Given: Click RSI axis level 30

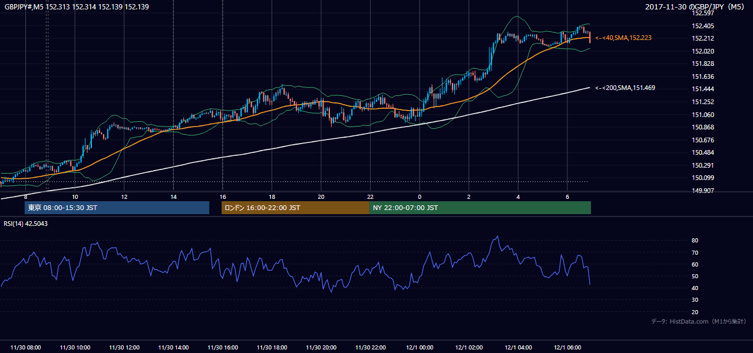Looking at the screenshot, I should coord(695,300).
